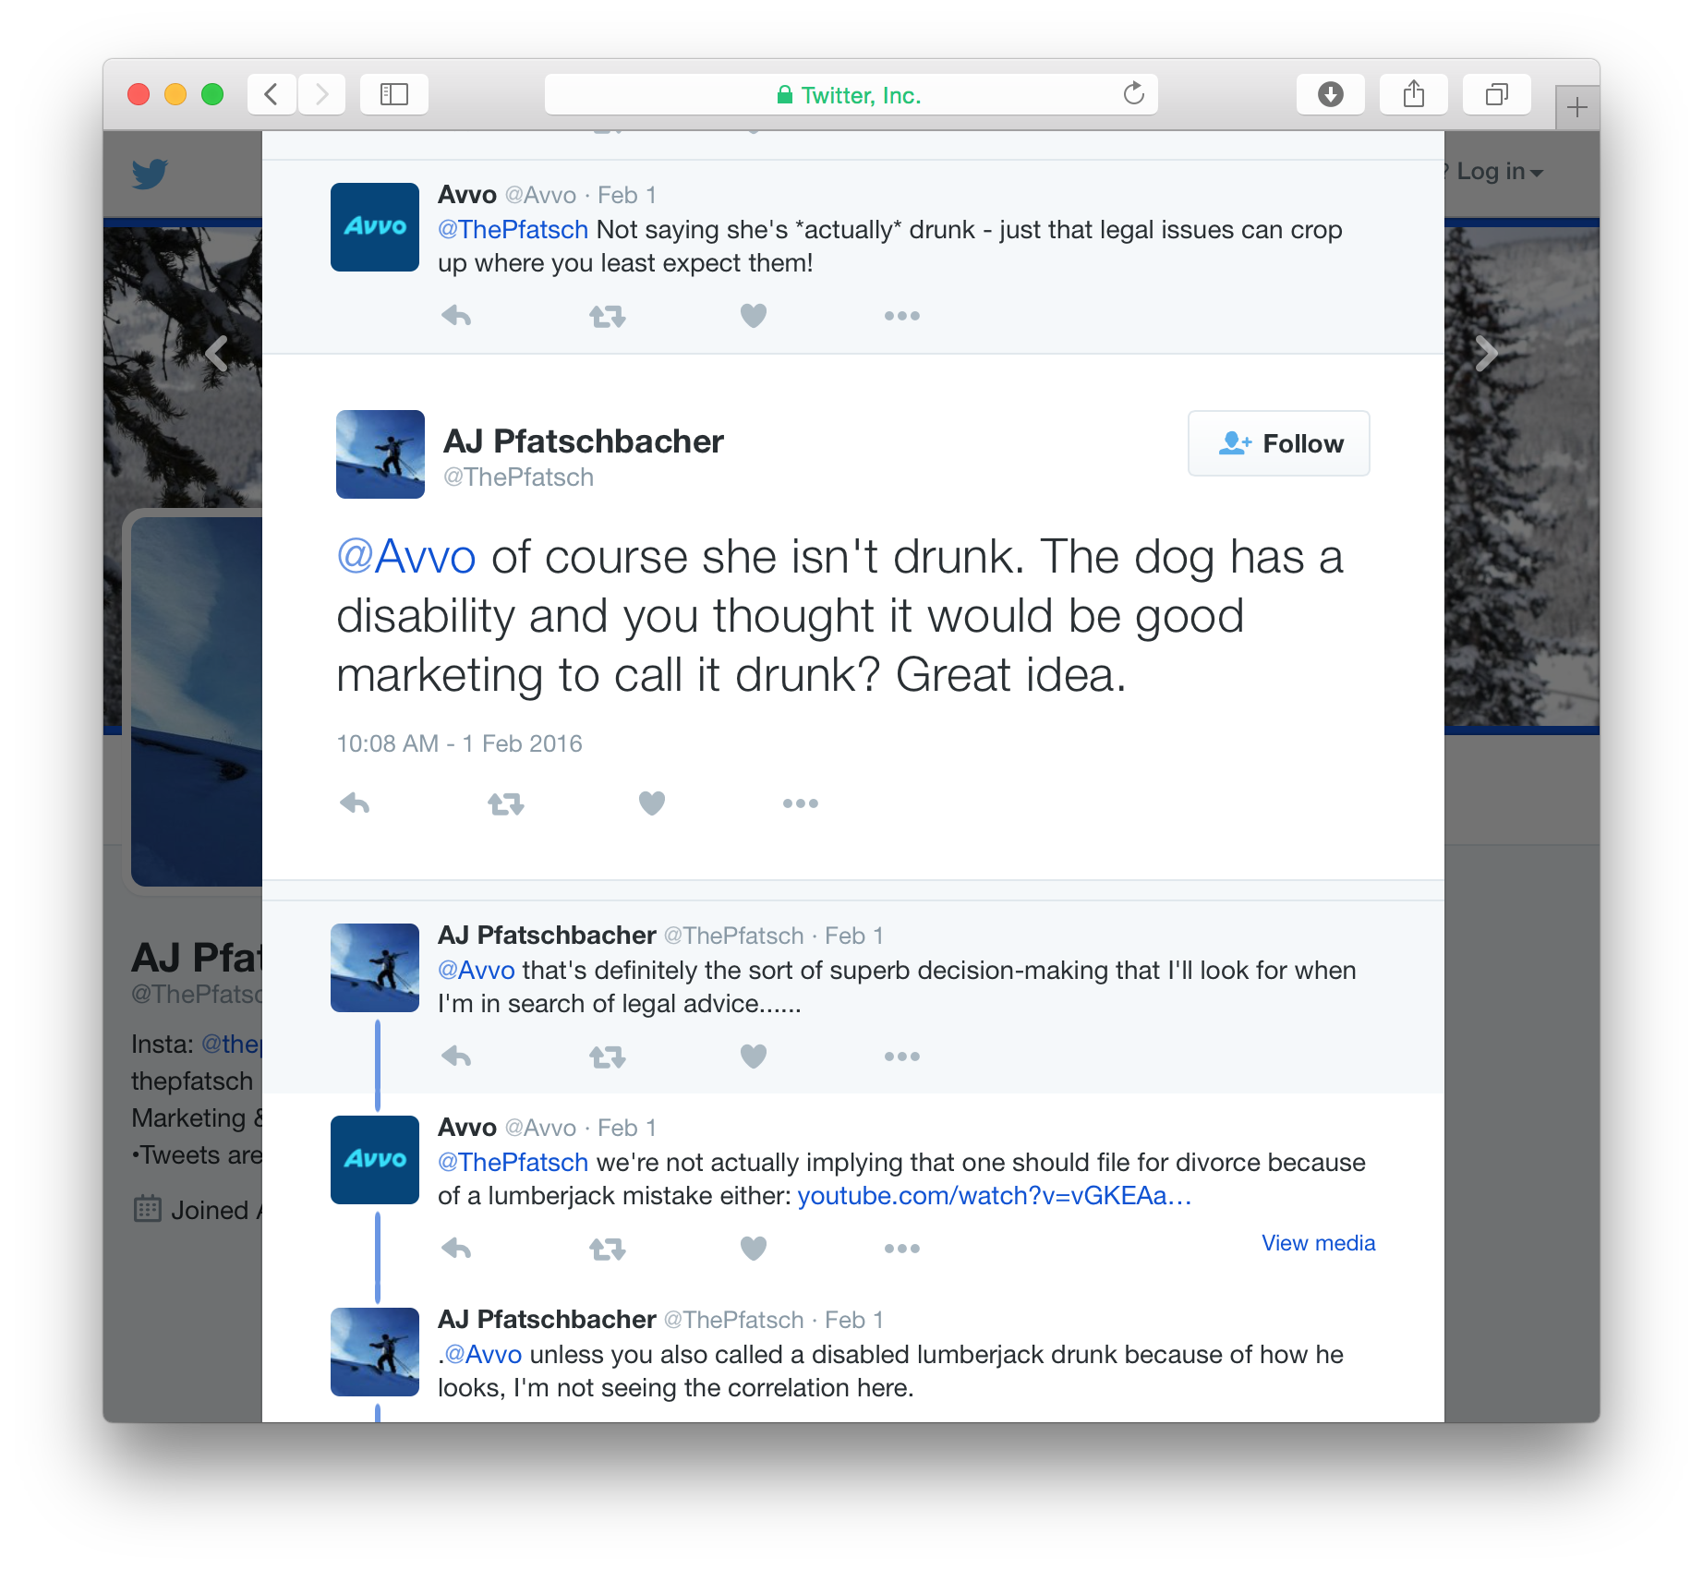The height and width of the screenshot is (1570, 1703).
Task: Open @ThePfatsch mention in Avvo's top reply
Action: click(x=513, y=229)
